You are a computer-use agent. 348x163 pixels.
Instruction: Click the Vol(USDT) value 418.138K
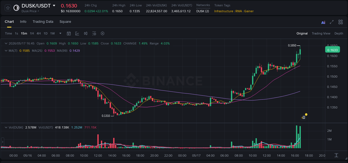tap(62, 127)
